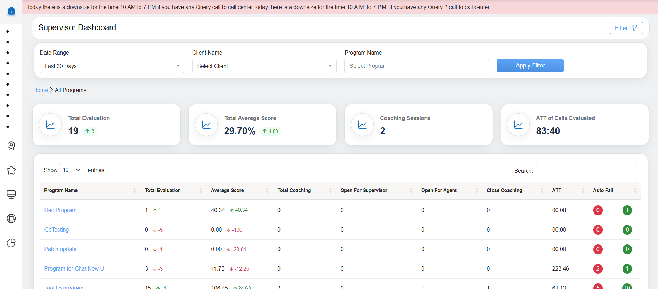
Task: Click the home logo icon in sidebar
Action: click(11, 11)
